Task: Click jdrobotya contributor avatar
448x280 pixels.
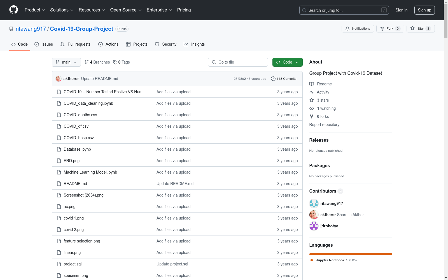Action: pyautogui.click(x=314, y=226)
